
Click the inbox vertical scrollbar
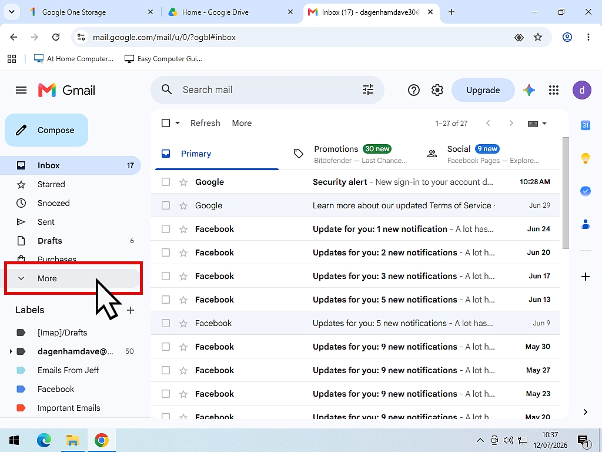coord(566,193)
